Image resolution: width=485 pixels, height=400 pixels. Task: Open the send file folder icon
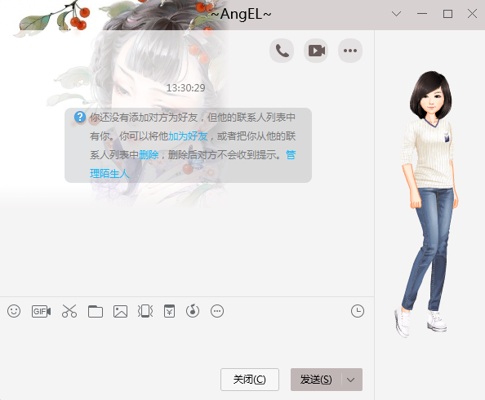tap(96, 311)
